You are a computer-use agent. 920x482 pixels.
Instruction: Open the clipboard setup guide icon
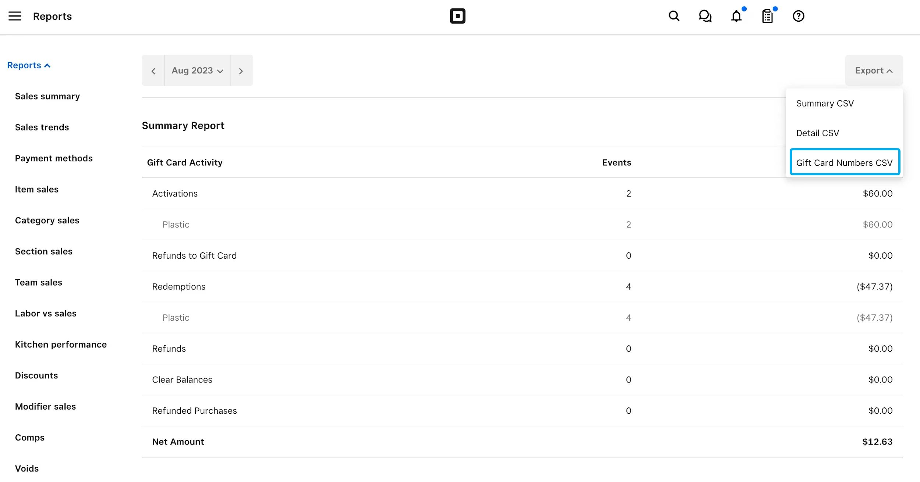[767, 16]
